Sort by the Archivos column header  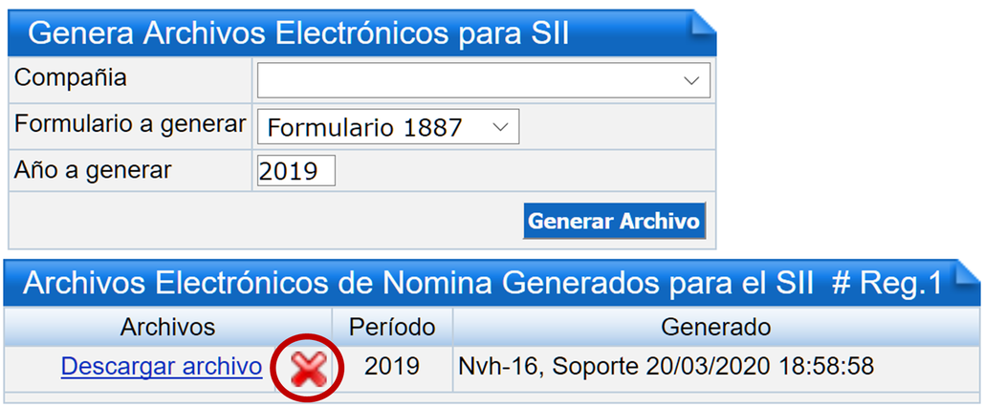167,327
